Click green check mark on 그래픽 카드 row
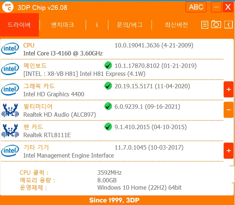The image size is (235, 205). [x=108, y=86]
